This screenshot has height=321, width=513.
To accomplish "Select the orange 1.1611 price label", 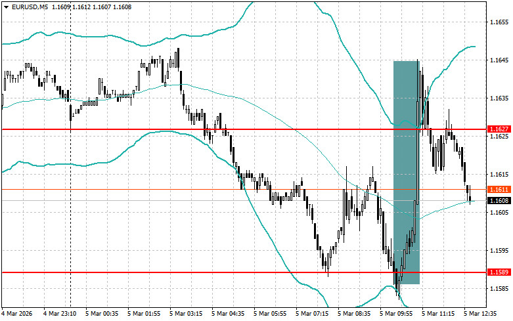I will [499, 189].
